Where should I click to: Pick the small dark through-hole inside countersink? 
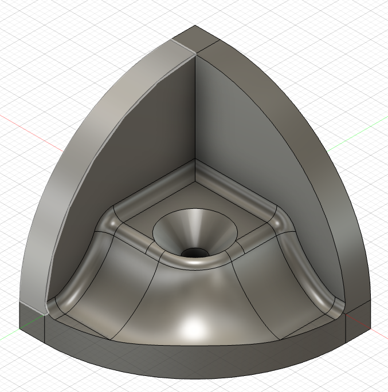[195, 252]
